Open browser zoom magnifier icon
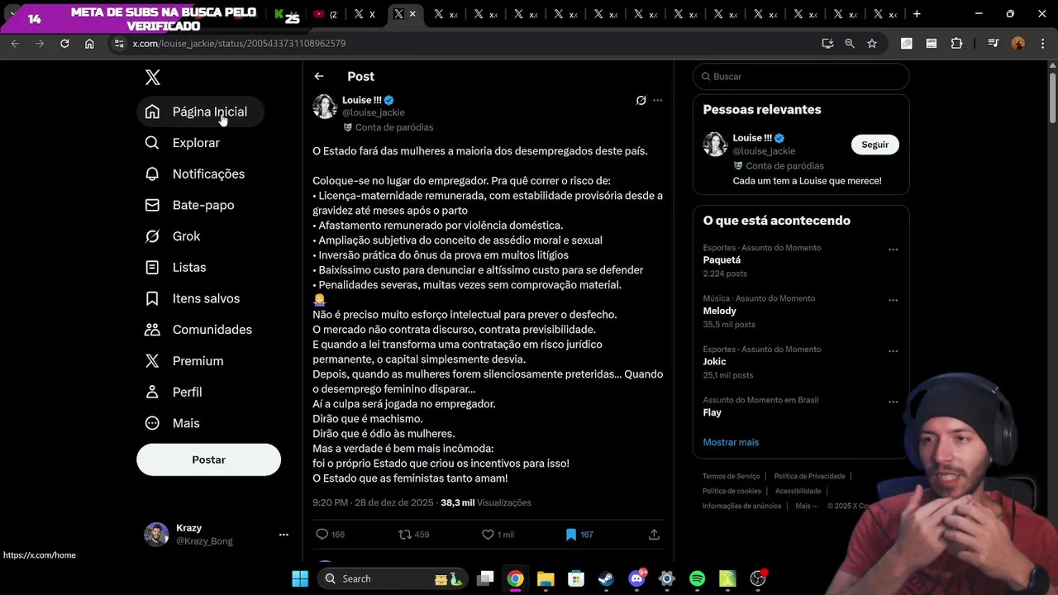This screenshot has width=1058, height=595. click(x=849, y=43)
